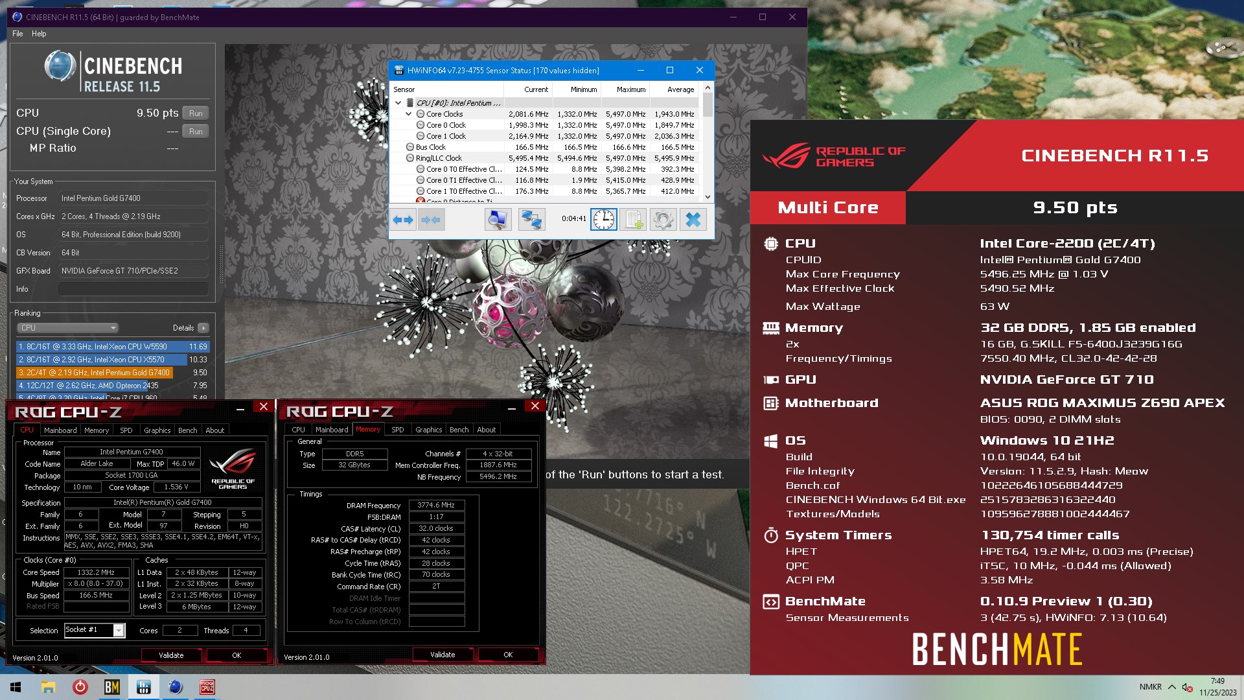The height and width of the screenshot is (700, 1244).
Task: Open BenchMate taskbar icon
Action: 111,687
